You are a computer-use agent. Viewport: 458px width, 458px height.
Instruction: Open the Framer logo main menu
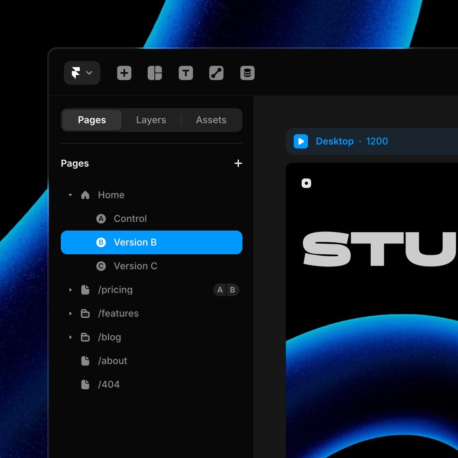[x=82, y=73]
